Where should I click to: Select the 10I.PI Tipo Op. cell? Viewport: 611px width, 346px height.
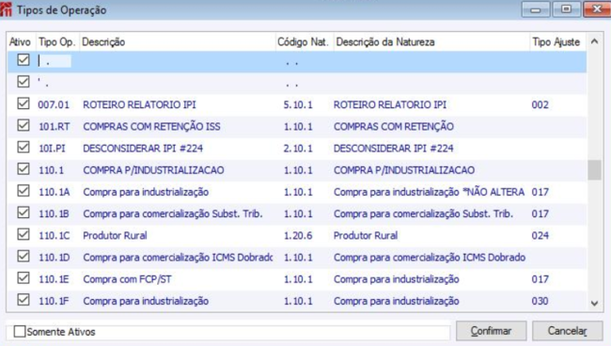52,149
